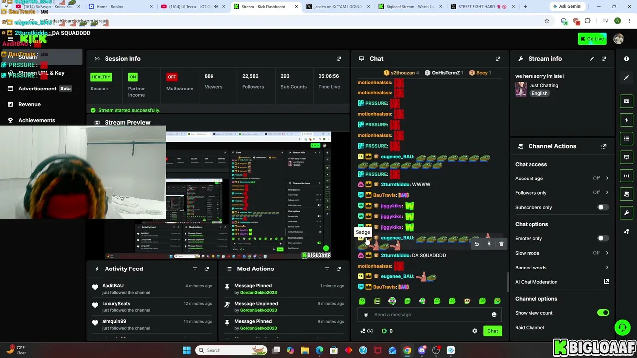Turn off Show view count toggle
The height and width of the screenshot is (358, 637).
click(603, 313)
